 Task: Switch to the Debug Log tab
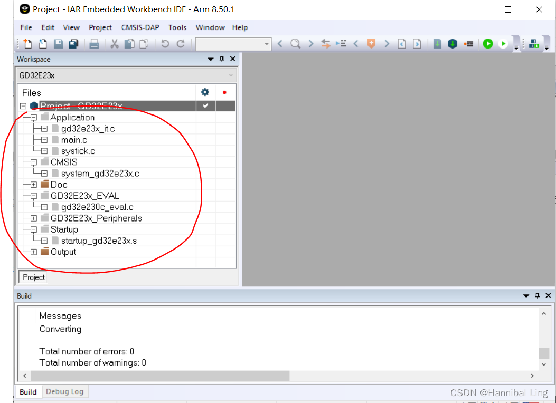[65, 392]
